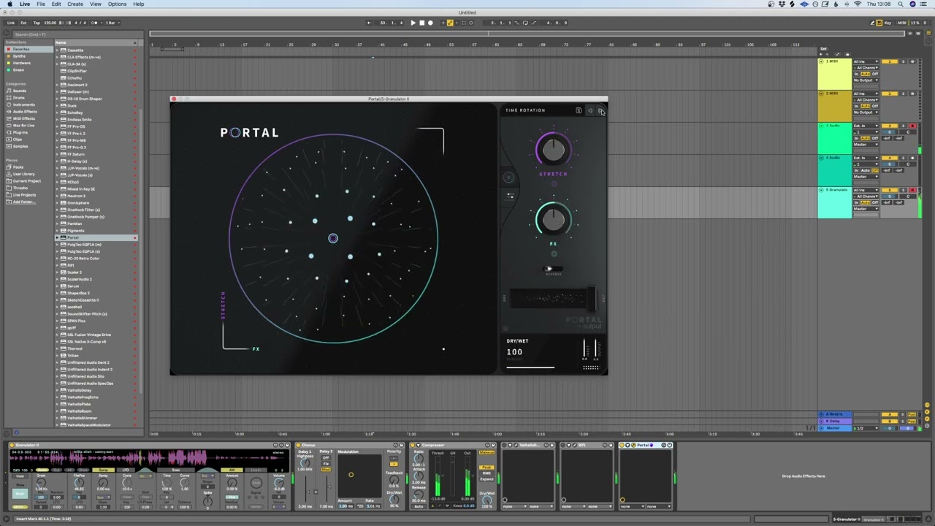The image size is (935, 526).
Task: Toggle the Compressor device activator
Action: point(413,445)
